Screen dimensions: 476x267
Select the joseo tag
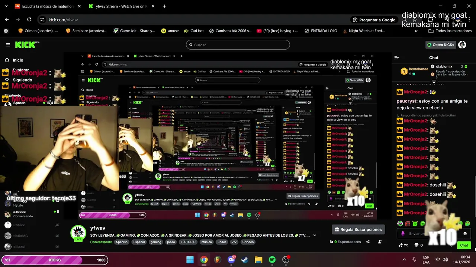point(171,242)
